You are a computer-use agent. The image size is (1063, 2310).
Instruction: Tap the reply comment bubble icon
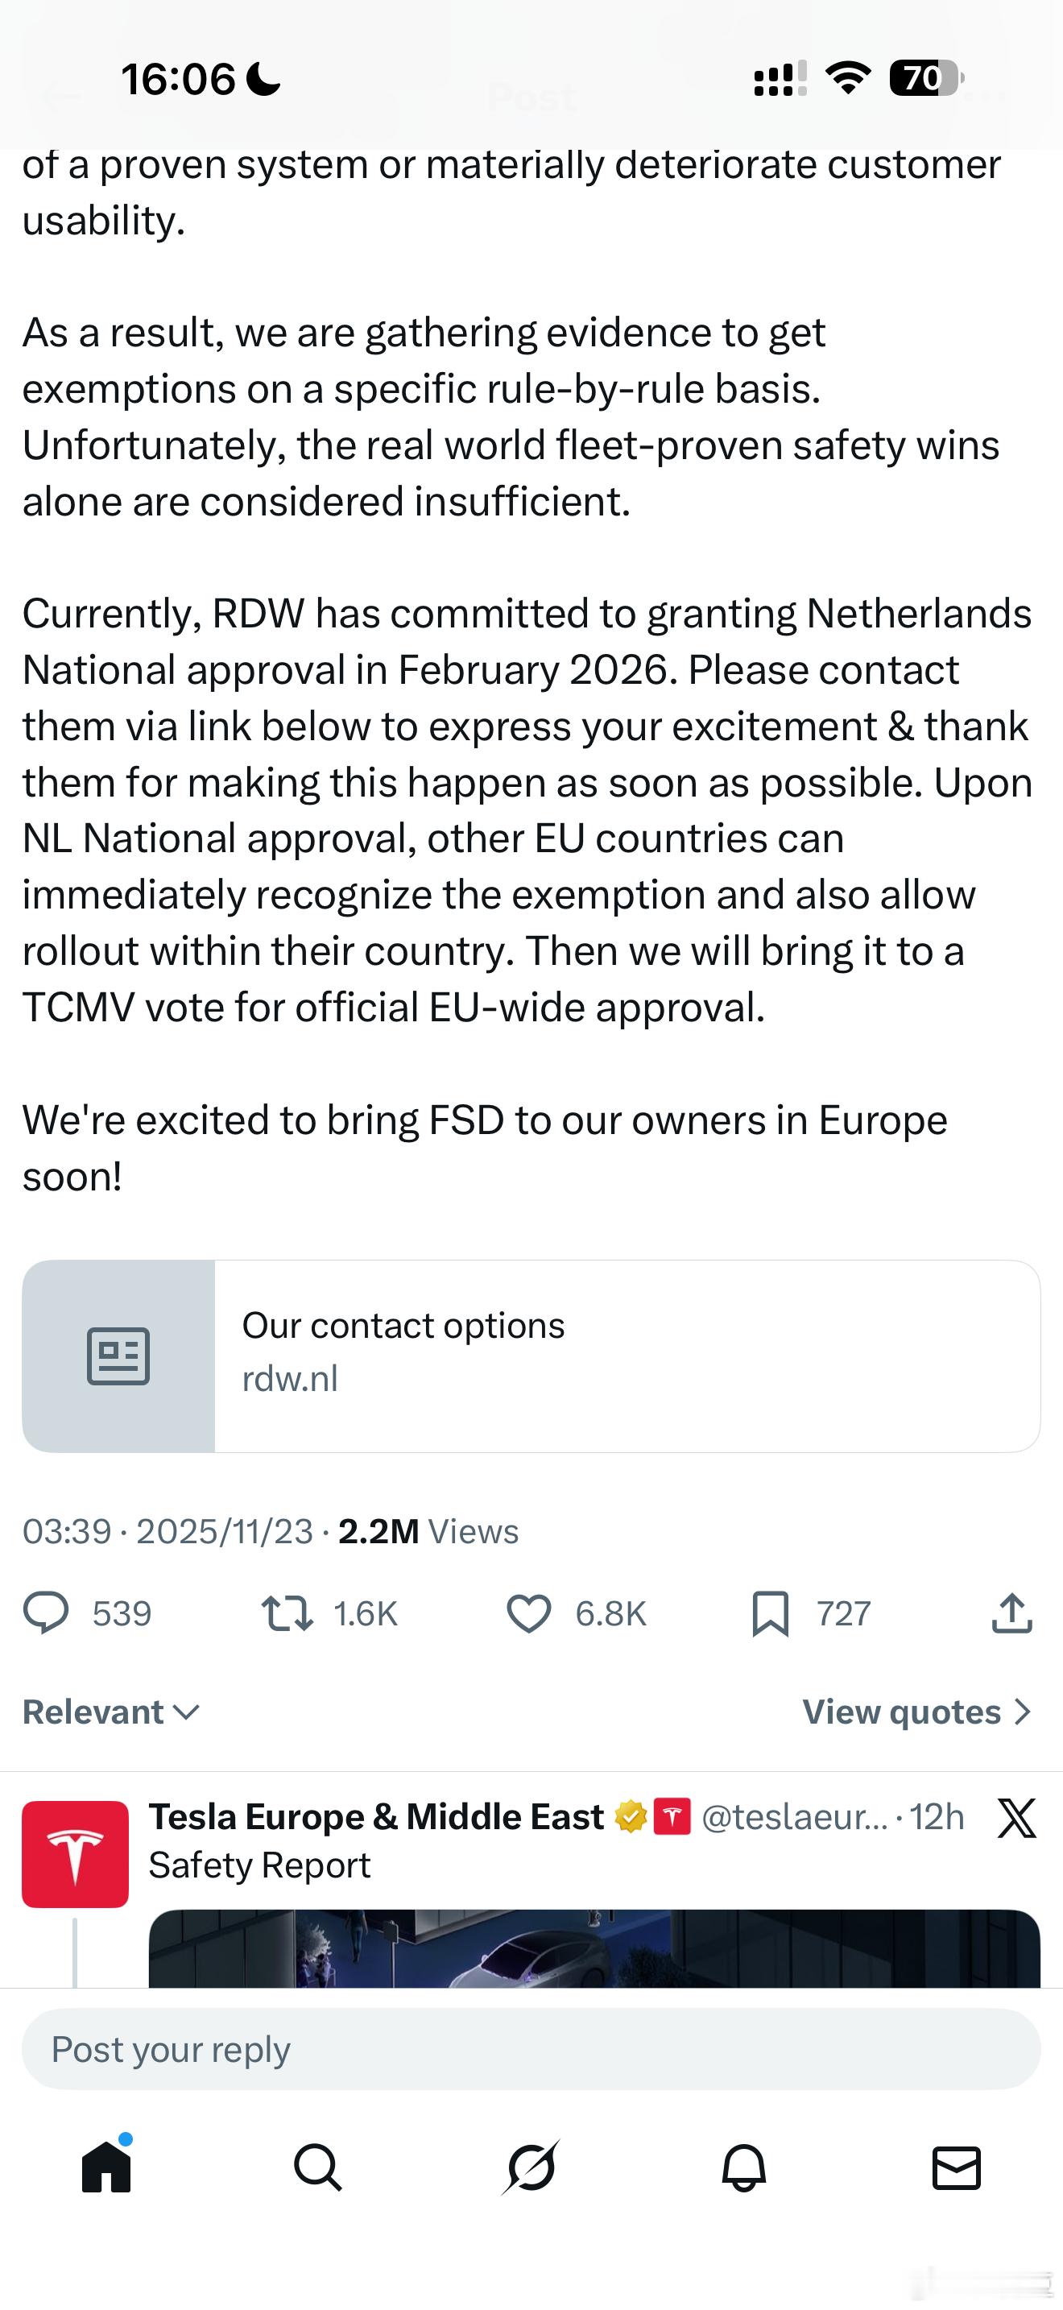(x=46, y=1612)
